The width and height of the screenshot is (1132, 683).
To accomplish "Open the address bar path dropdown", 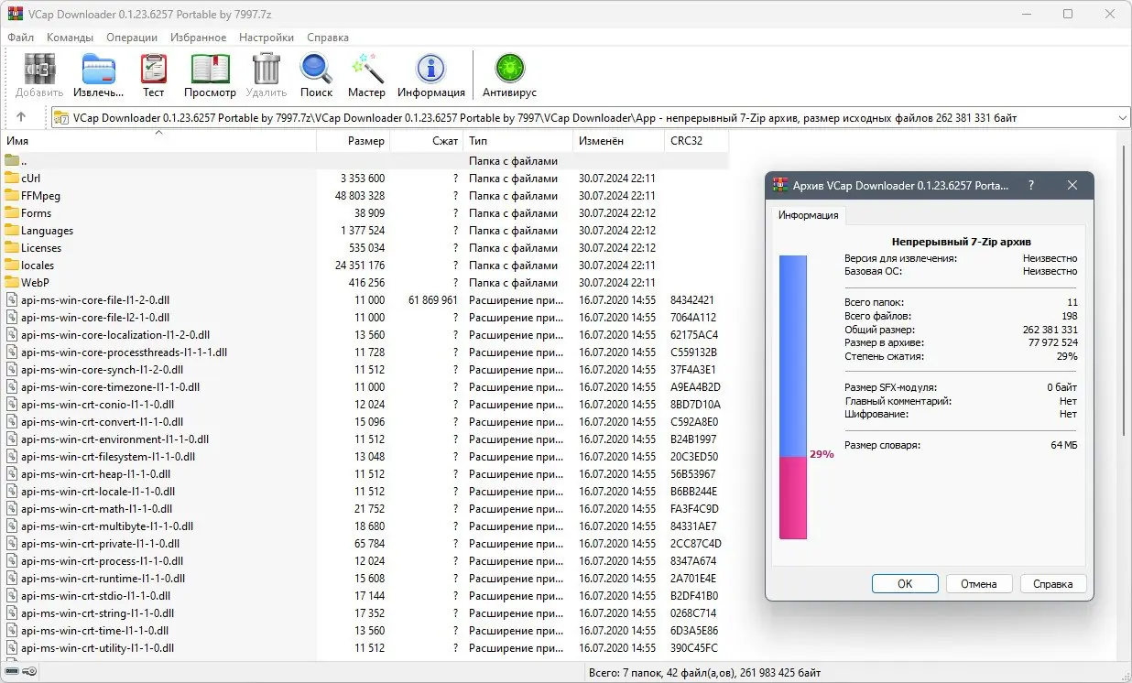I will [x=1124, y=117].
